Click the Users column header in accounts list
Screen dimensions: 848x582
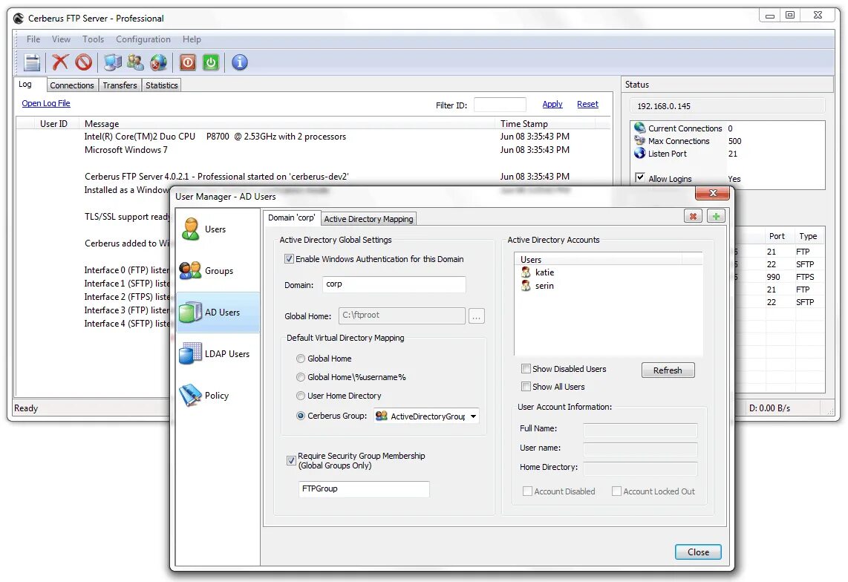pyautogui.click(x=599, y=260)
